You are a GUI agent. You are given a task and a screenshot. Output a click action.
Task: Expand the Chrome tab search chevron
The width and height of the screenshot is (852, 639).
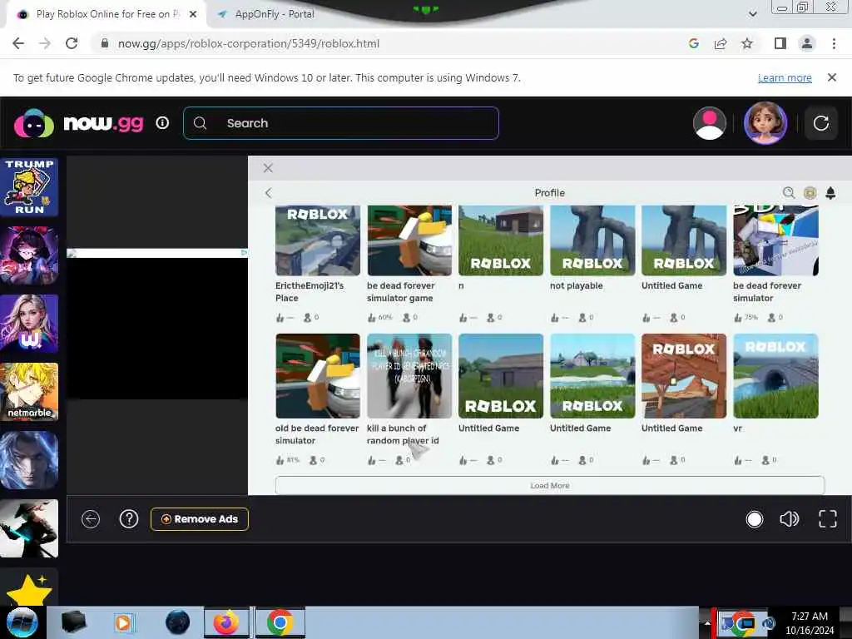pos(752,14)
